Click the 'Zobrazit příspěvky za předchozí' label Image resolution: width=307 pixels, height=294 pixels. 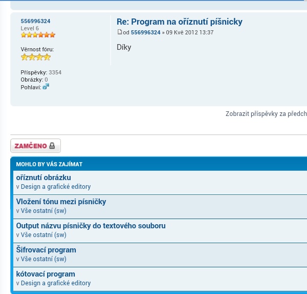(x=266, y=114)
